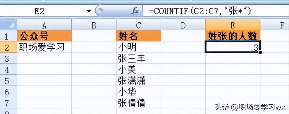289x114 pixels.
Task: Select the cell containing 张三丰
Action: coord(139,58)
